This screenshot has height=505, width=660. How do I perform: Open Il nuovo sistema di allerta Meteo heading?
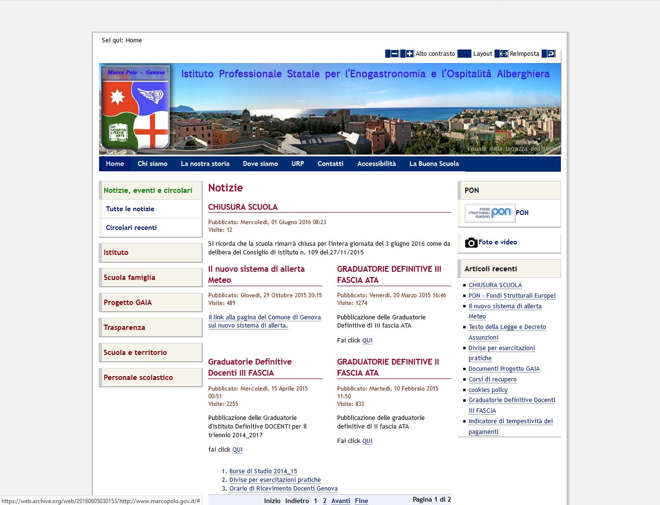(x=256, y=274)
